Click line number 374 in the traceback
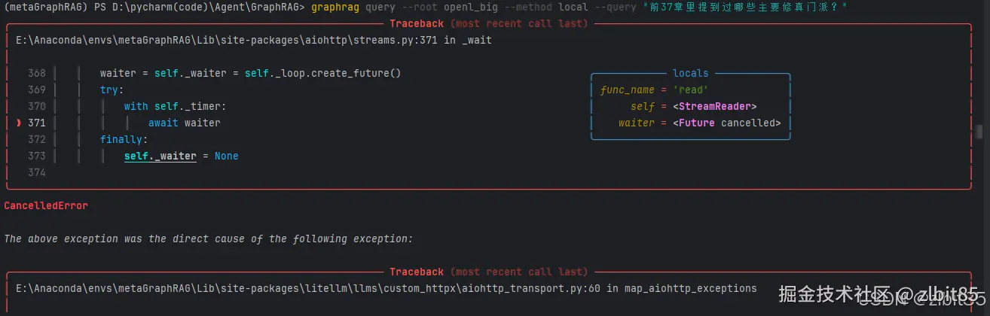 click(37, 172)
